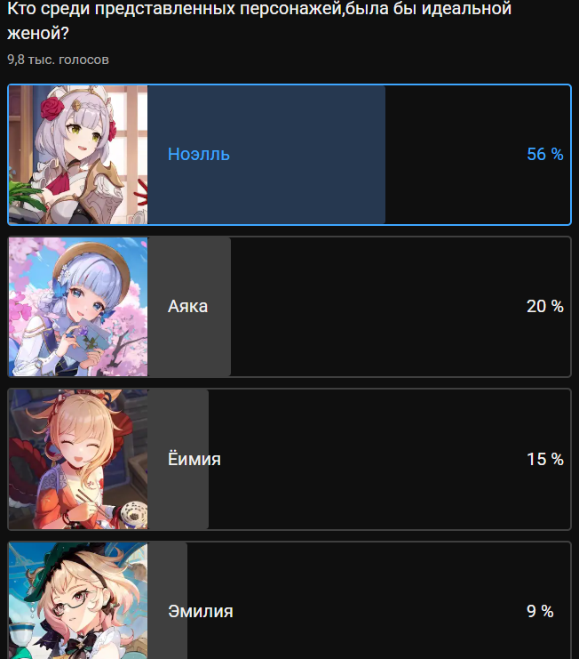
Task: Click the "9,8 тыс. голосов" vote count
Action: (x=58, y=60)
